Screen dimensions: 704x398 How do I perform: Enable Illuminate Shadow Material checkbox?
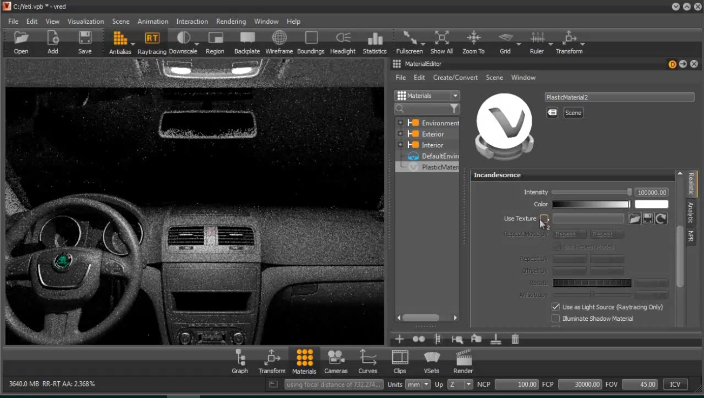555,319
